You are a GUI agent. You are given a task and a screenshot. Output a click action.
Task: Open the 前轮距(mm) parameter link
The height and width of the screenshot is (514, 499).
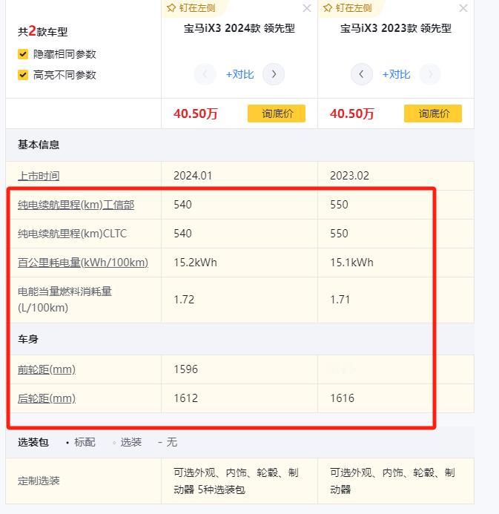[x=47, y=369]
